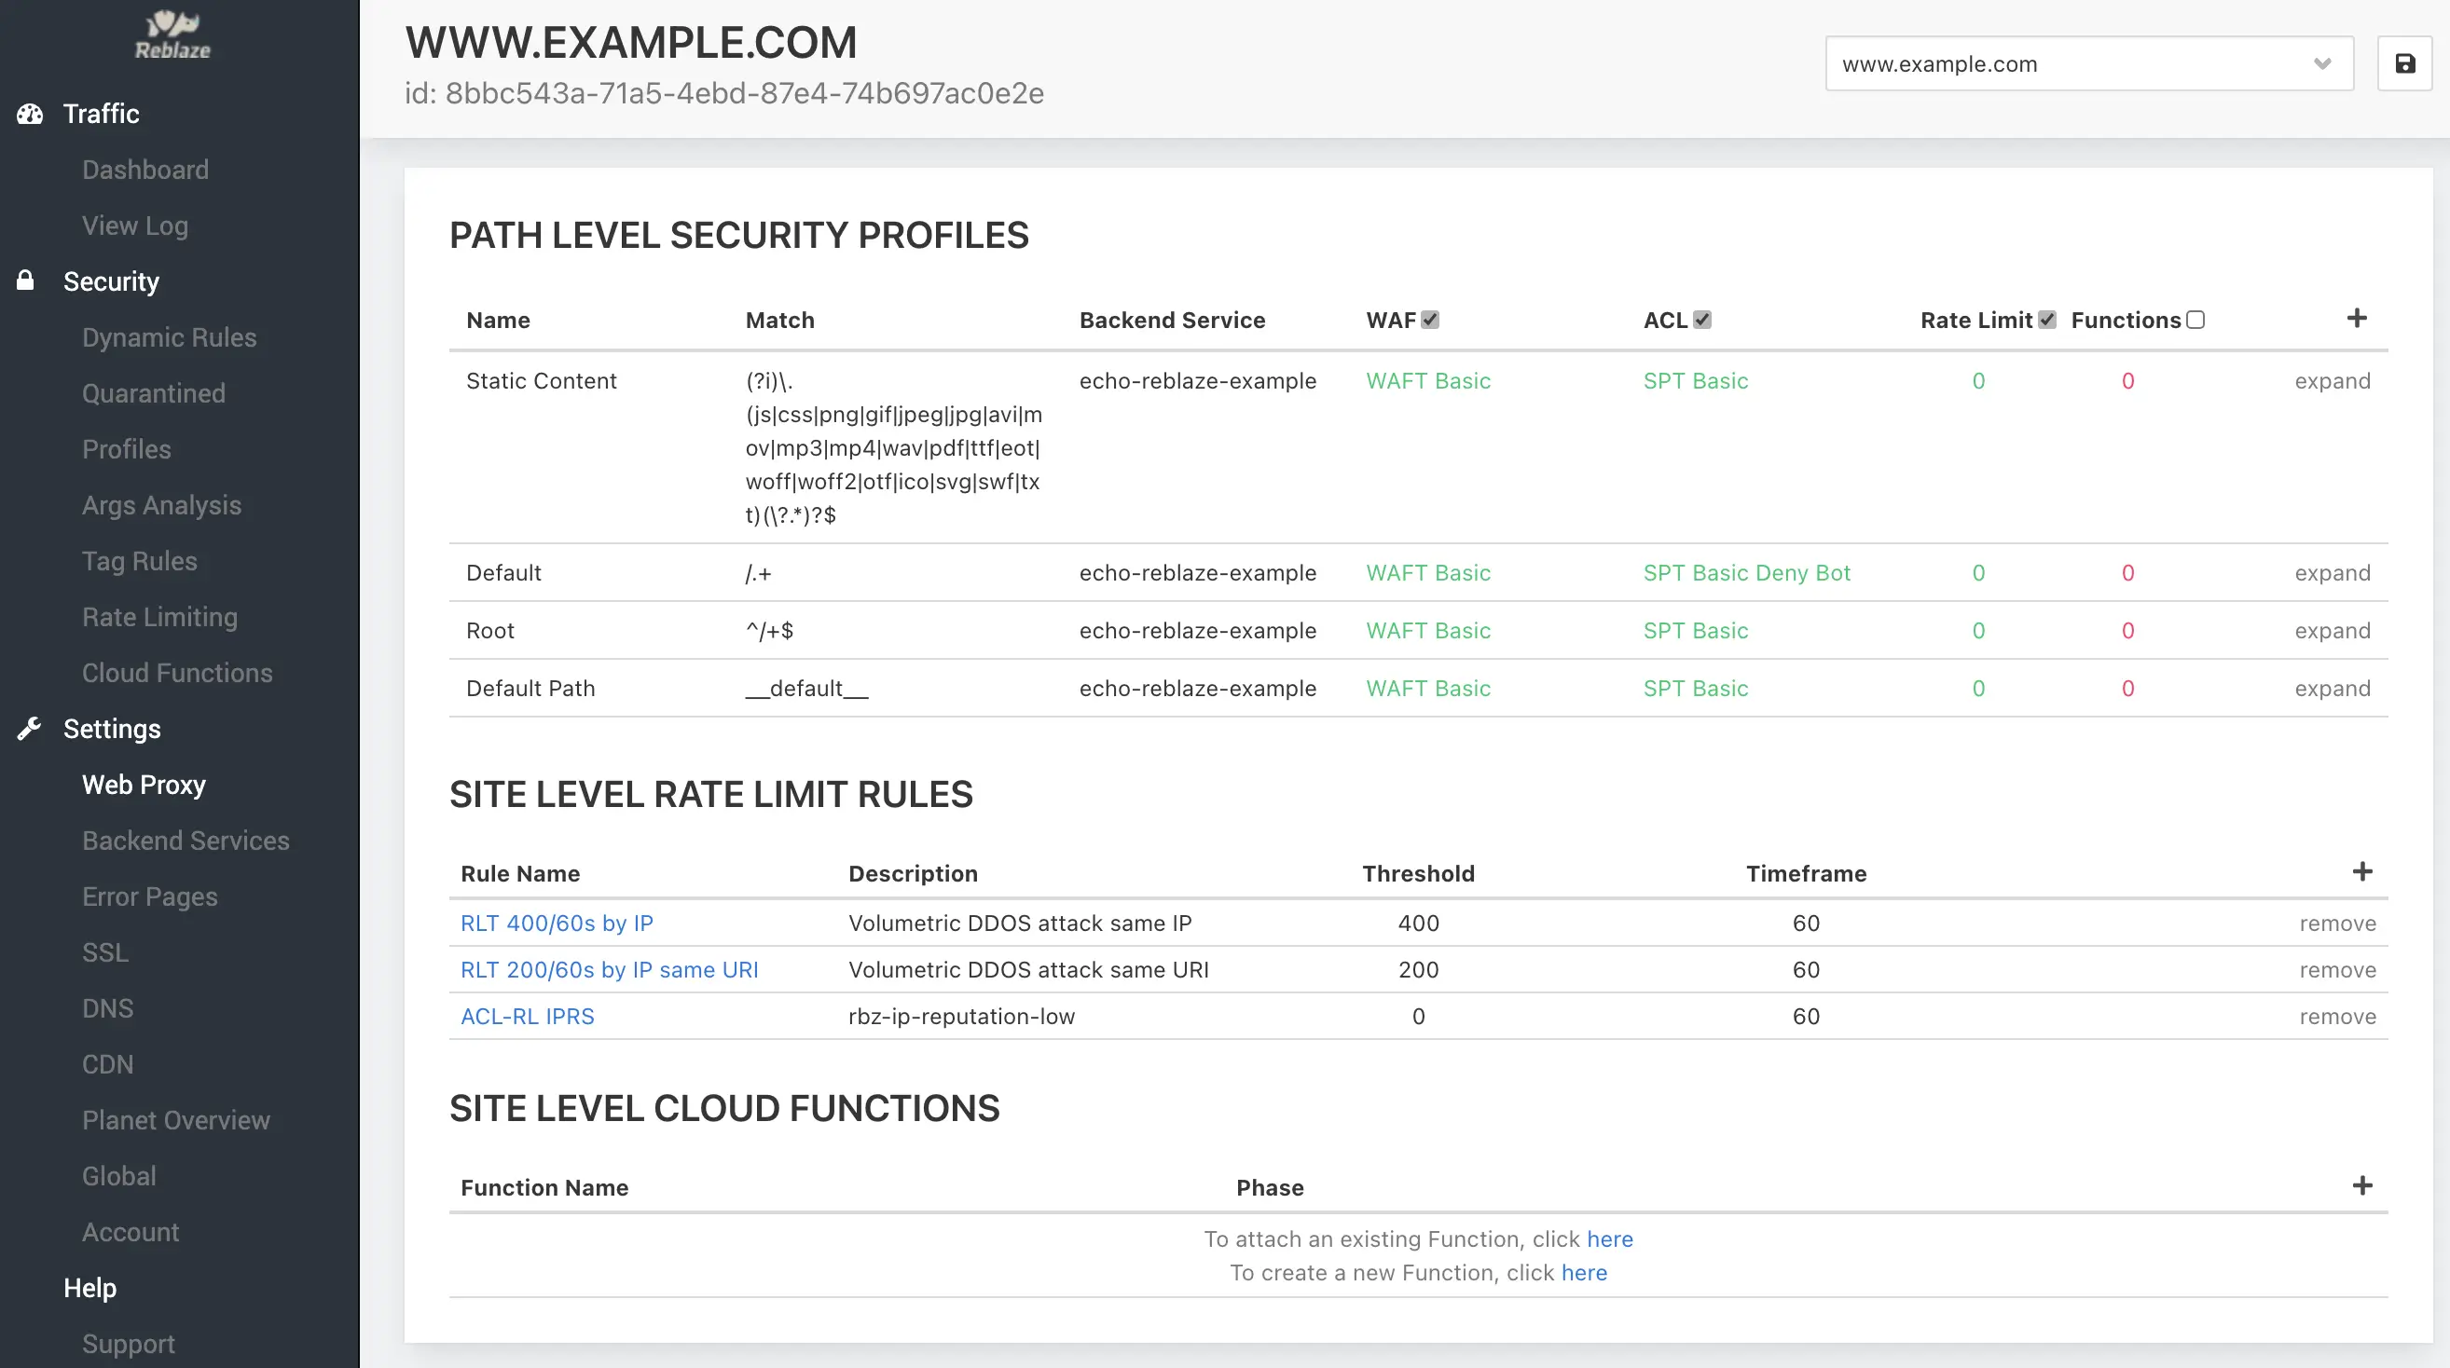Click SPT Basic in the Static Content row
Viewport: 2450px width, 1368px height.
[1695, 381]
